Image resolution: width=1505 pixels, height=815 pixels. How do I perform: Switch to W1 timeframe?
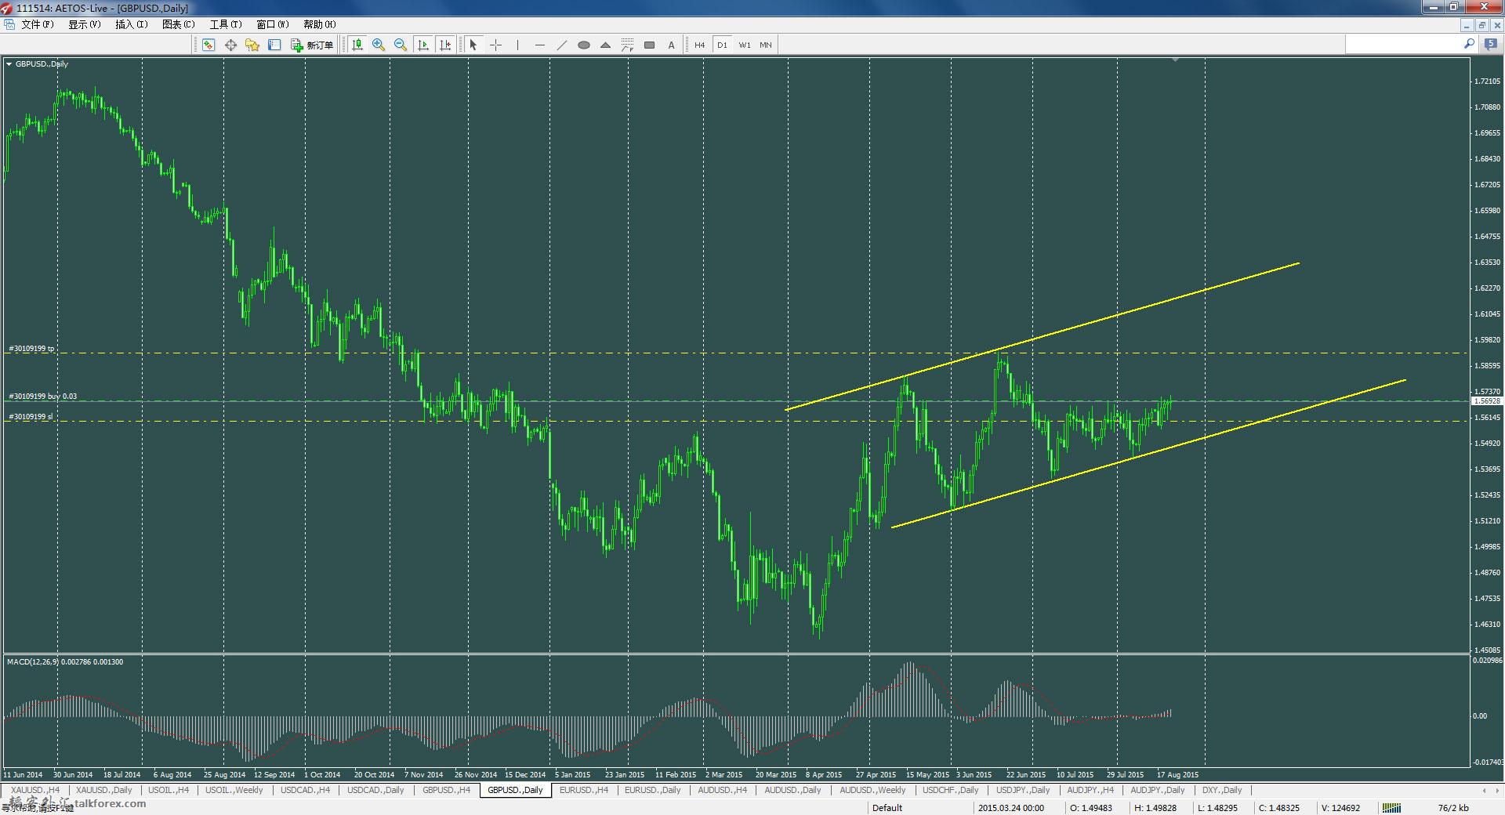point(744,45)
